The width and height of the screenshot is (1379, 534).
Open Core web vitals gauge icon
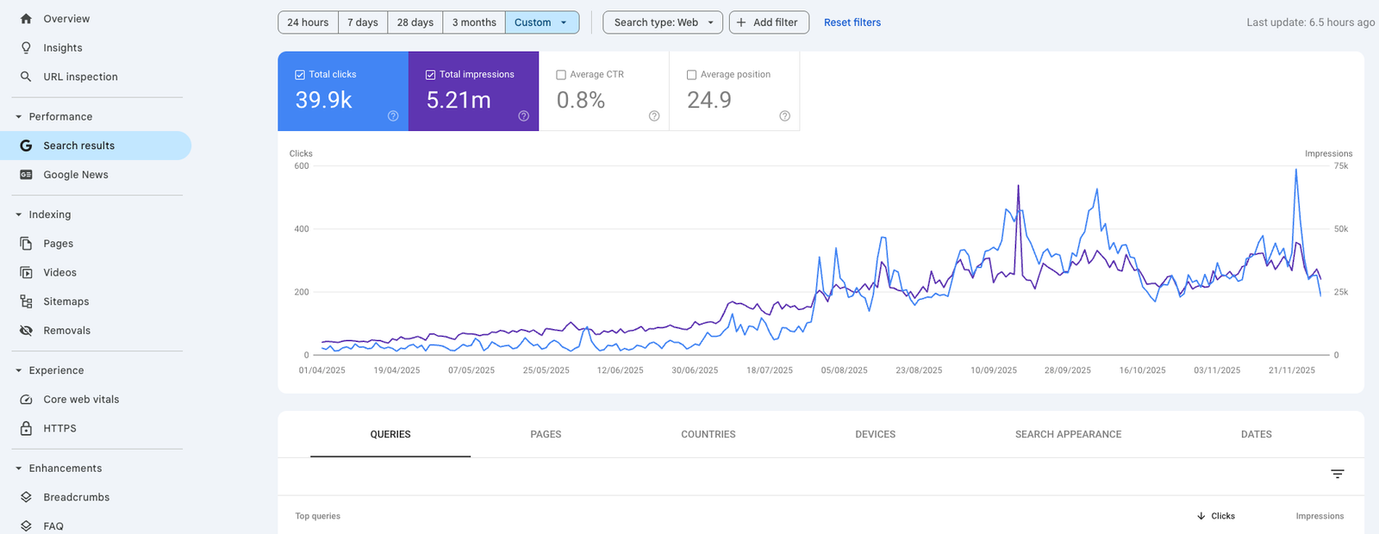click(26, 400)
